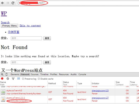Click the page icon in address bar
The height and width of the screenshot is (104, 139).
tap(19, 3)
